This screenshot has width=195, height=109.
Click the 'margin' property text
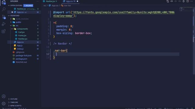pyautogui.click(x=61, y=30)
